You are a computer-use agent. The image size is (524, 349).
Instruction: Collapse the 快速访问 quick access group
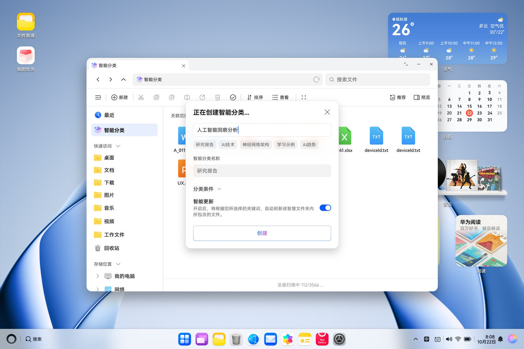click(x=118, y=146)
